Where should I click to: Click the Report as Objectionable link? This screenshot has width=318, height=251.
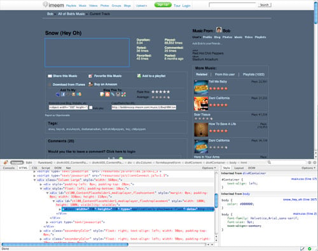[57, 116]
